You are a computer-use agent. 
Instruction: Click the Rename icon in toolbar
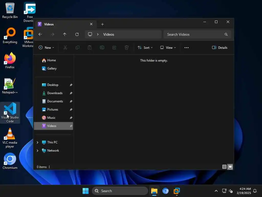pyautogui.click(x=102, y=48)
